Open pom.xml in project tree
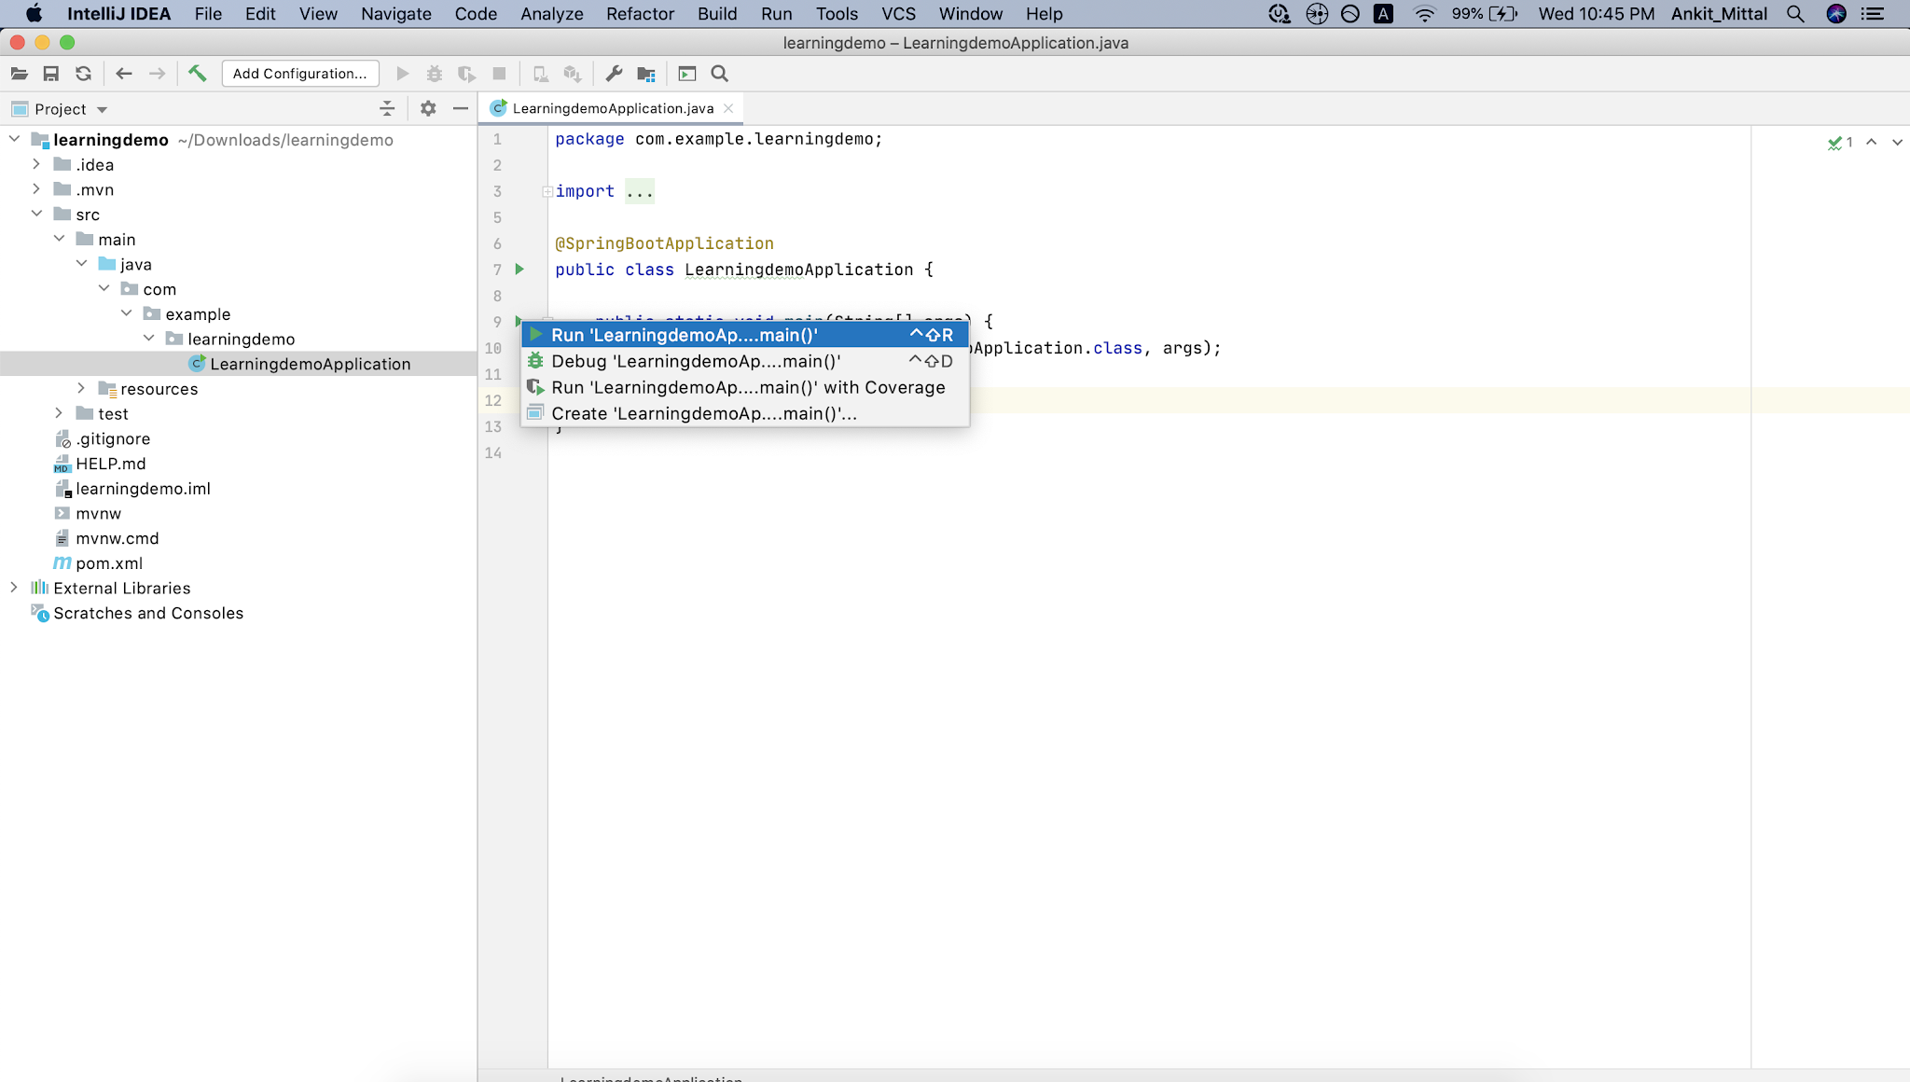This screenshot has height=1082, width=1910. coord(109,563)
